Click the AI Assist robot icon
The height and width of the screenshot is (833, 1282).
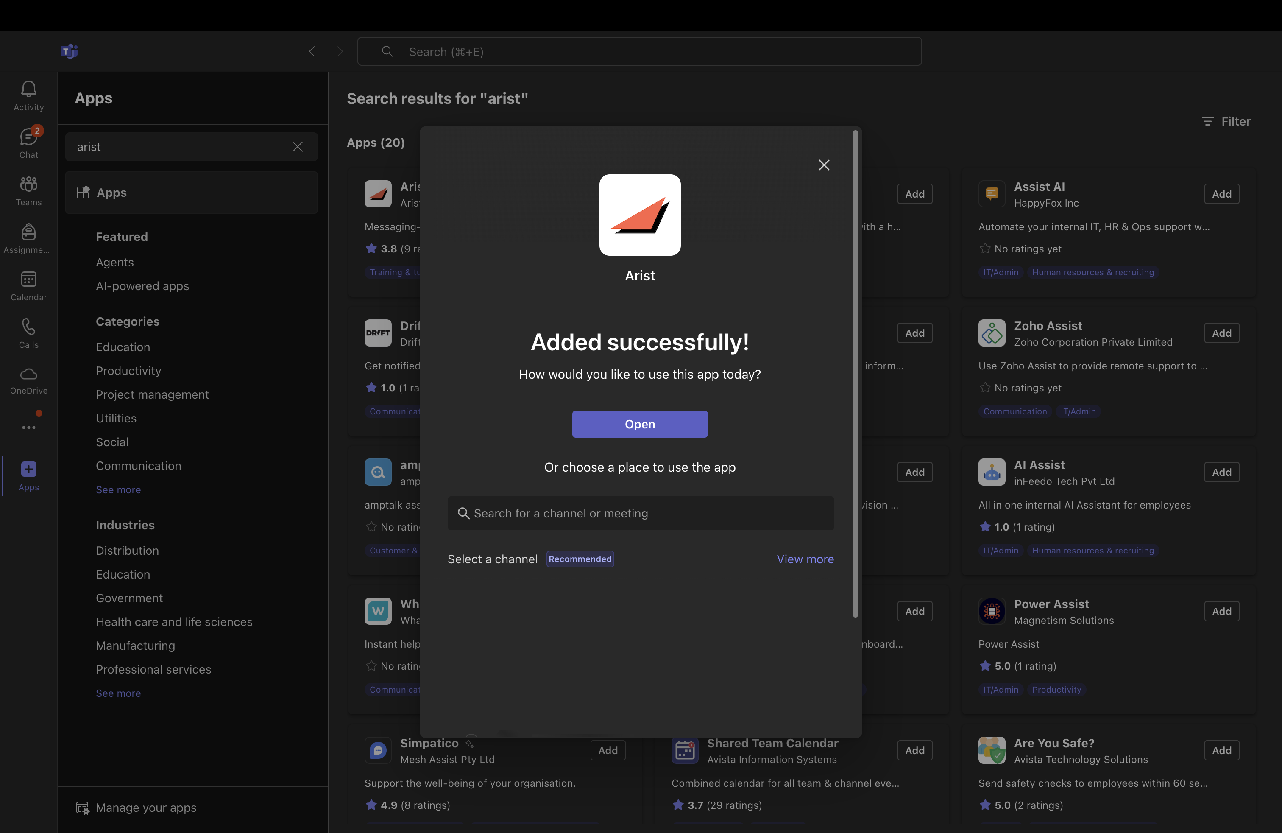[x=992, y=472]
